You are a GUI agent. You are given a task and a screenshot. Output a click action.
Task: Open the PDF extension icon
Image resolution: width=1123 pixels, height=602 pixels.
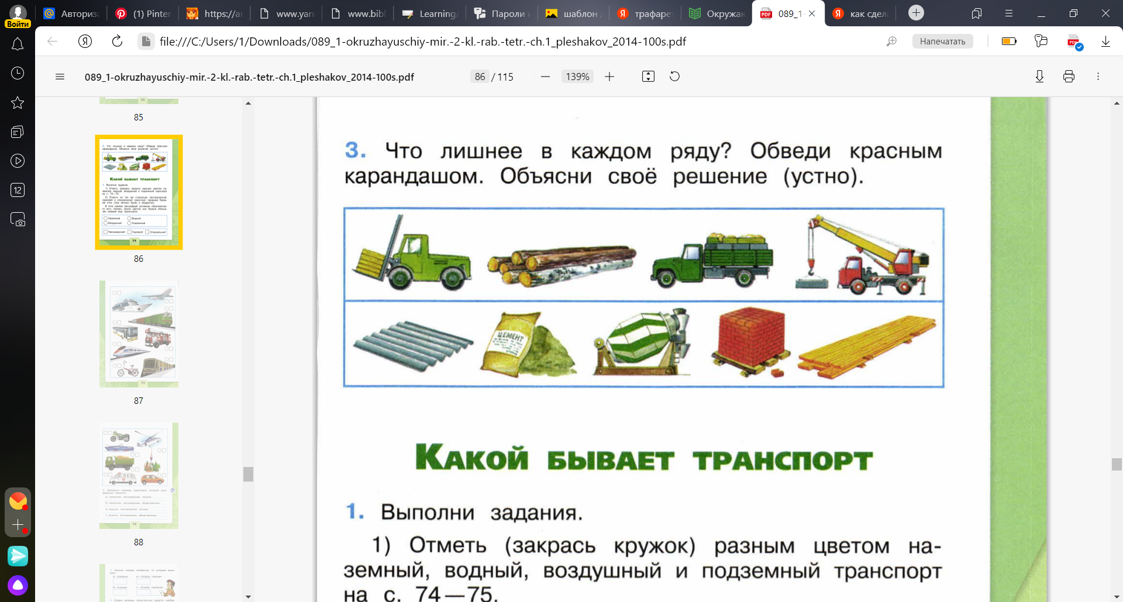pos(1074,42)
